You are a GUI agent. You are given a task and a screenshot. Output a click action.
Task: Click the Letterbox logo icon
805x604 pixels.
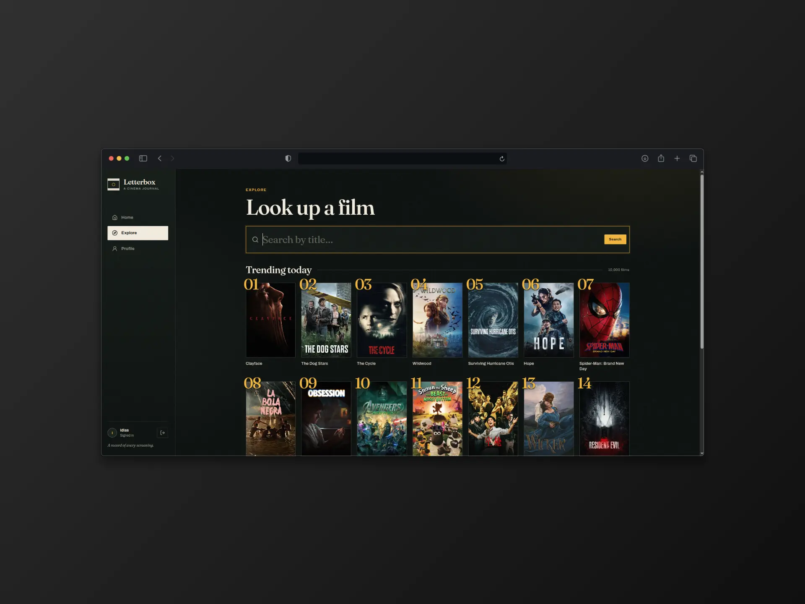click(x=113, y=184)
